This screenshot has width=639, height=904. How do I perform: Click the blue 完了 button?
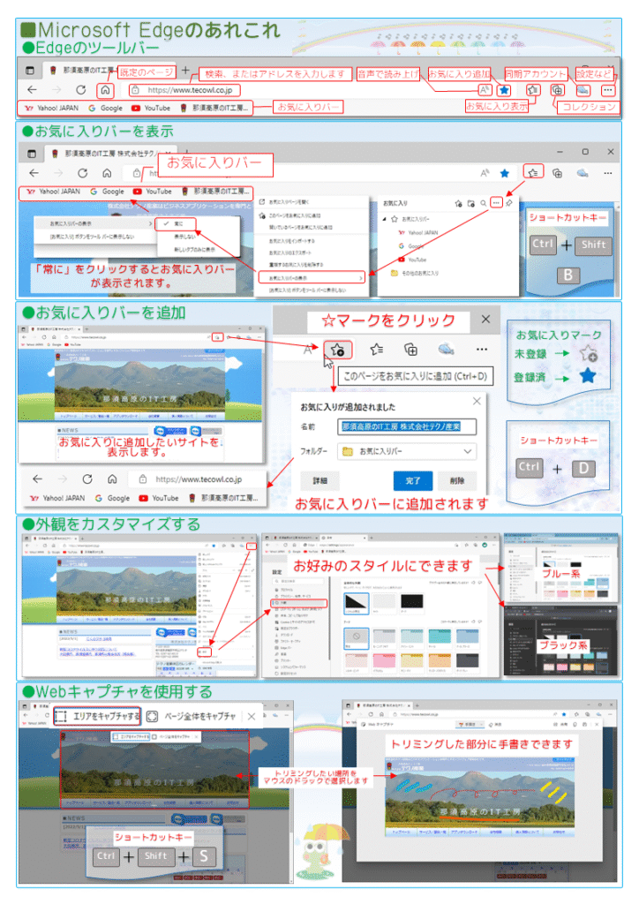tap(412, 481)
